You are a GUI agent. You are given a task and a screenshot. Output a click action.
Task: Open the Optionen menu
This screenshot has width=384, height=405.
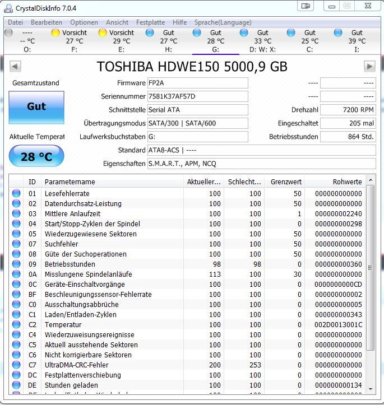coord(84,22)
